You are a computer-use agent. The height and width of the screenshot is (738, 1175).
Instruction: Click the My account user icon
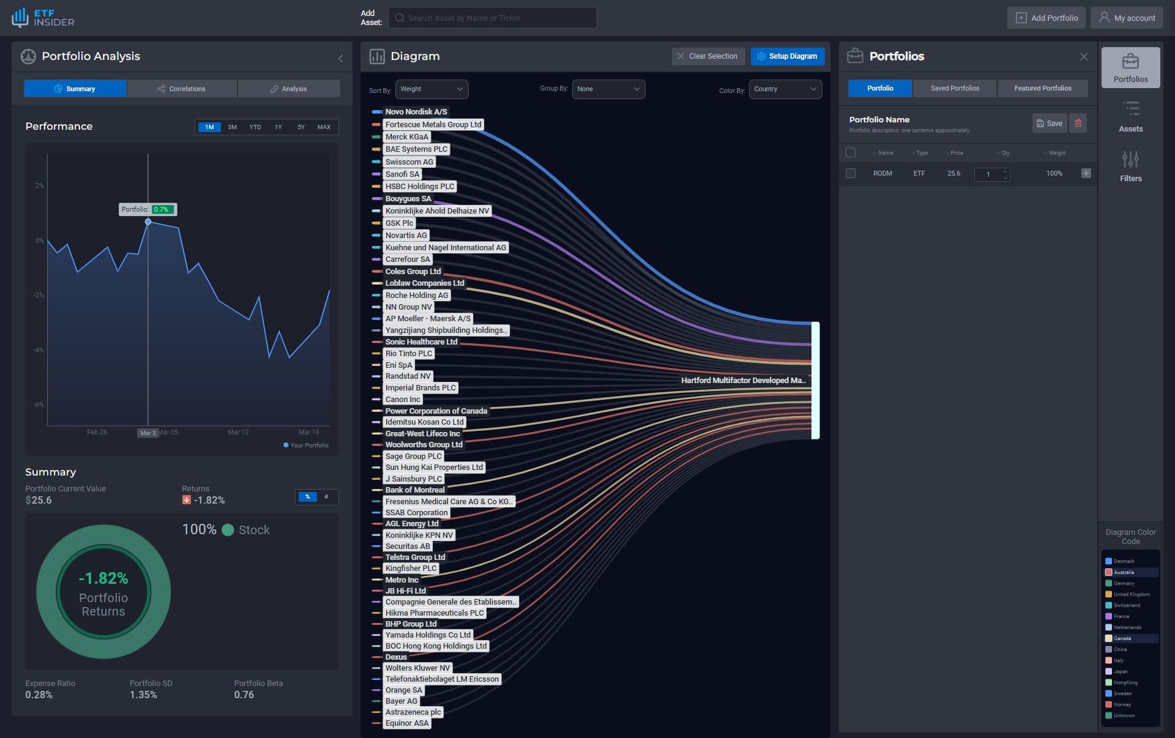[x=1103, y=18]
